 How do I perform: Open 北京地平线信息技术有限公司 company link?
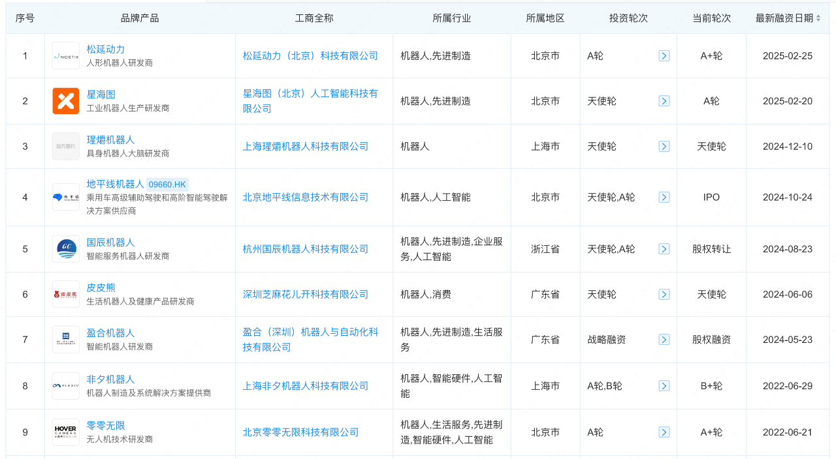(306, 197)
